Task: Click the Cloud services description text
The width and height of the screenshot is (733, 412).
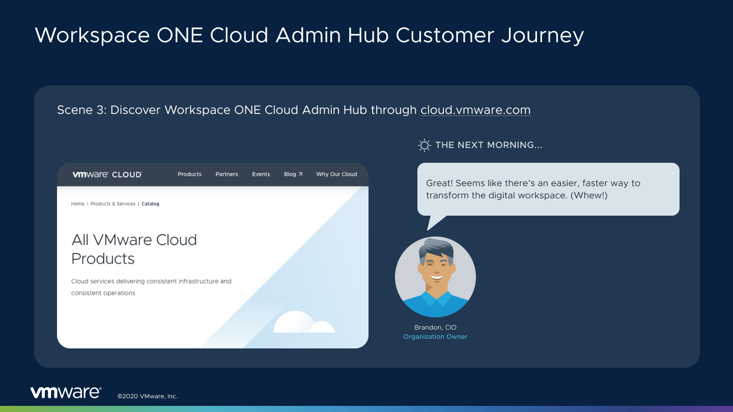Action: (x=151, y=287)
